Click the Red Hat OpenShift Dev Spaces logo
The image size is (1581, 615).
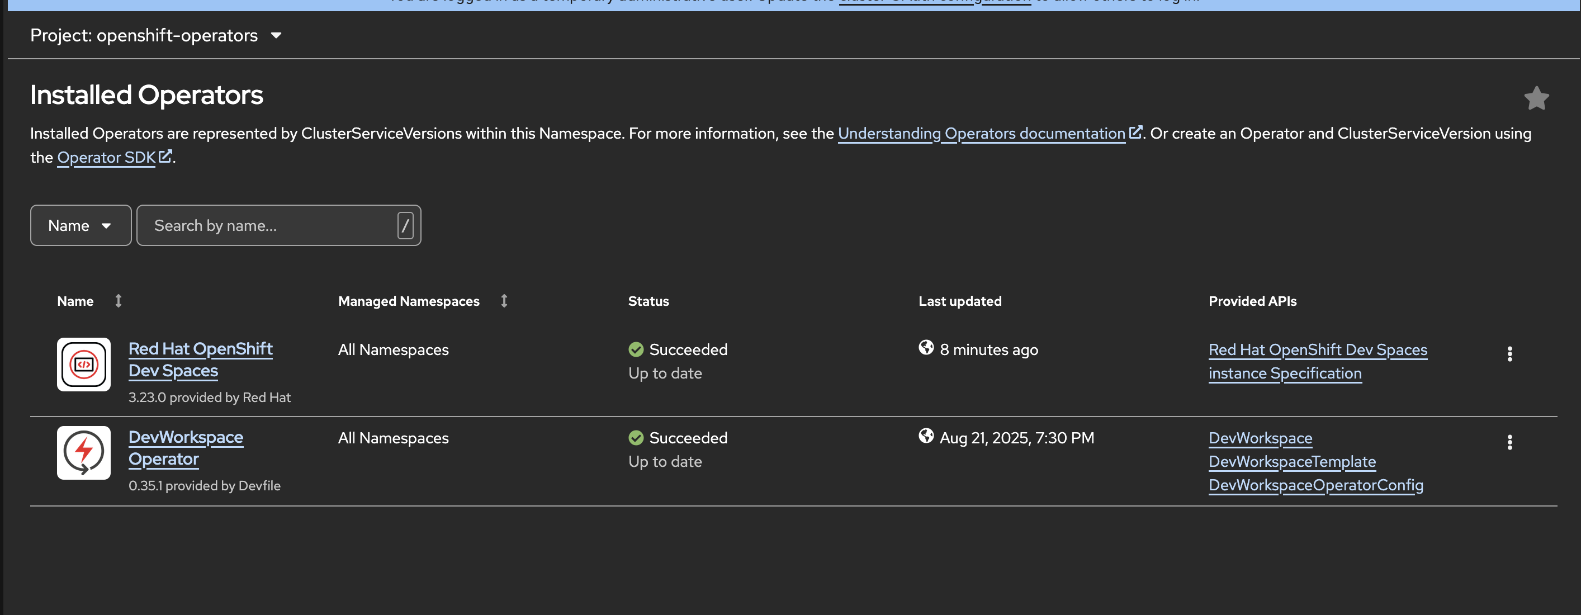point(84,364)
